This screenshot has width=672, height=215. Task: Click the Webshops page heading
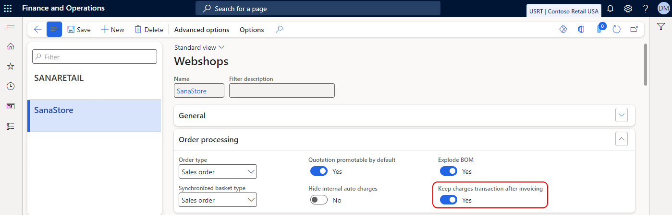[201, 61]
